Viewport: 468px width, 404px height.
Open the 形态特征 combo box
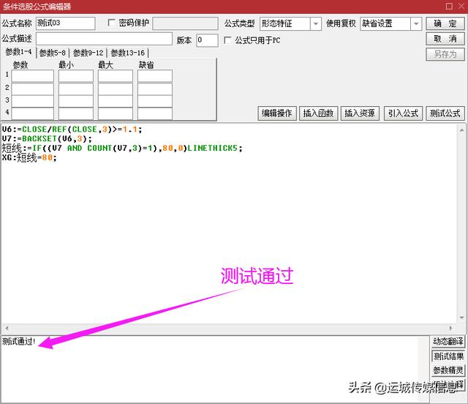point(290,24)
